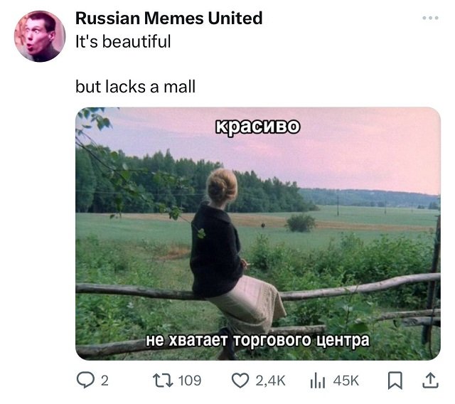Click the like count 2,4K
The height and width of the screenshot is (404, 455).
(x=270, y=381)
